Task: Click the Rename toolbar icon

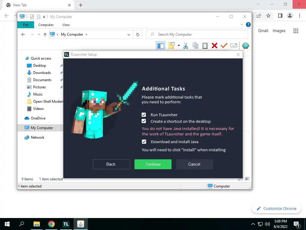Action: point(234,46)
